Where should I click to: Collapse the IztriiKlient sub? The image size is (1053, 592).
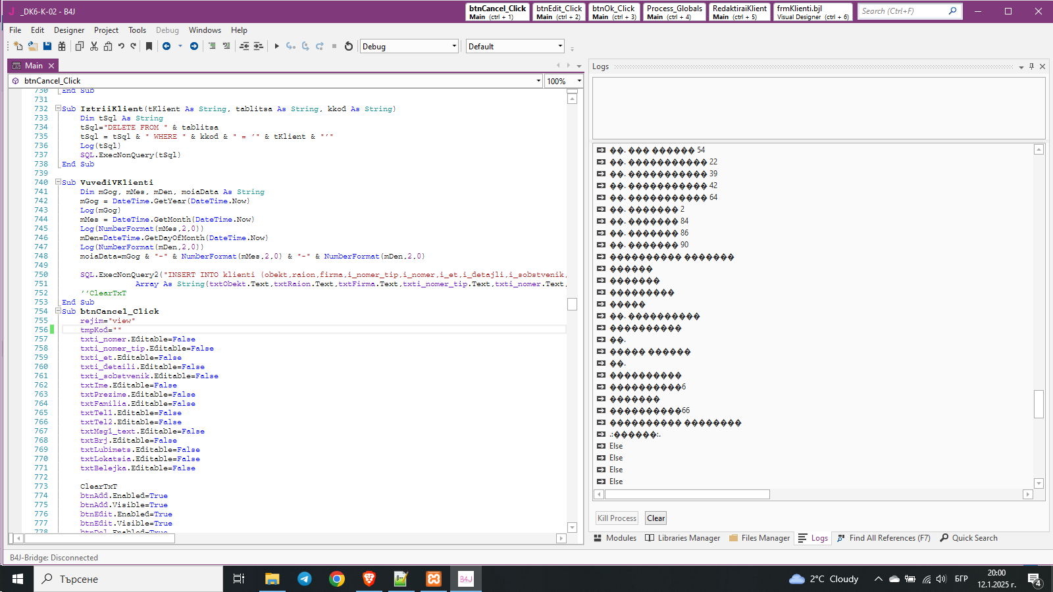click(58, 109)
